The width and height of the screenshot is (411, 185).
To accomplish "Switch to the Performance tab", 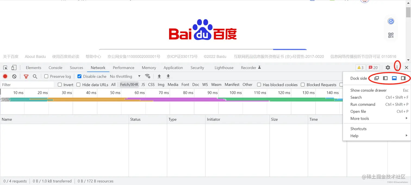I will tap(123, 68).
